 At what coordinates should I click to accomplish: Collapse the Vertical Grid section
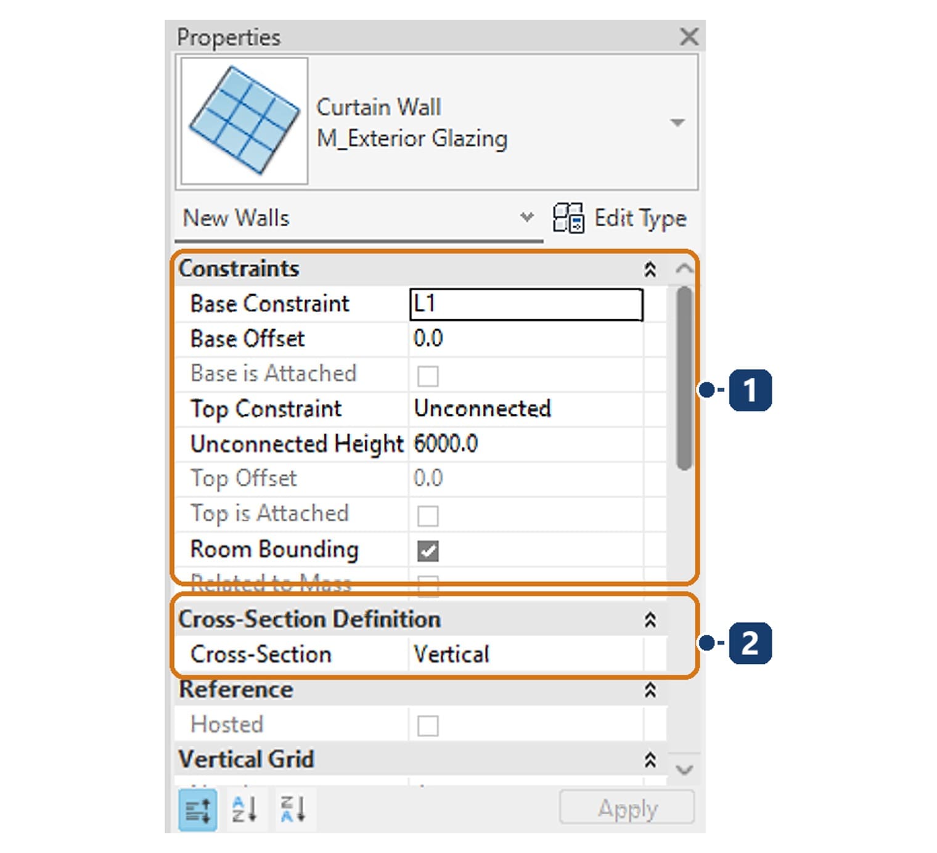(650, 760)
